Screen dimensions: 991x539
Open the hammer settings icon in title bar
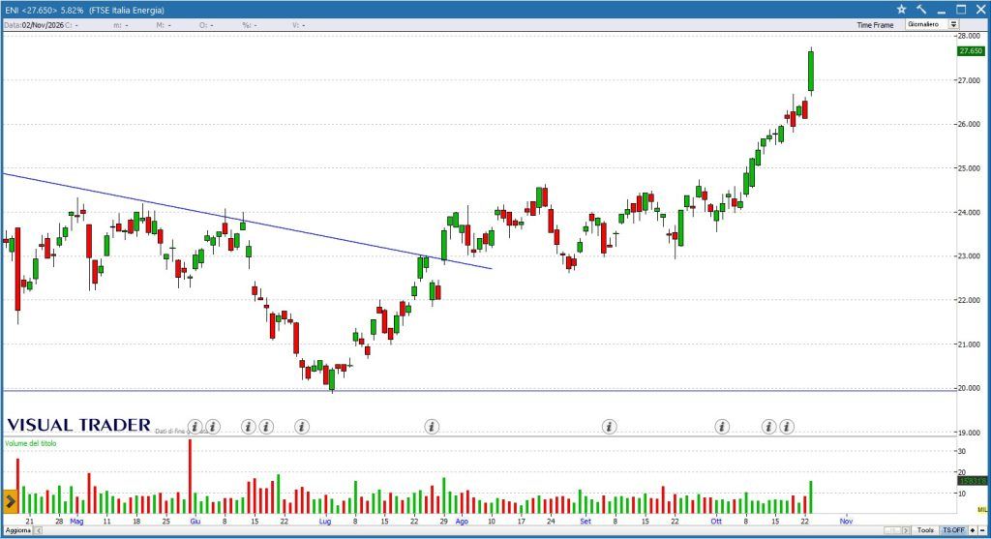tap(921, 10)
